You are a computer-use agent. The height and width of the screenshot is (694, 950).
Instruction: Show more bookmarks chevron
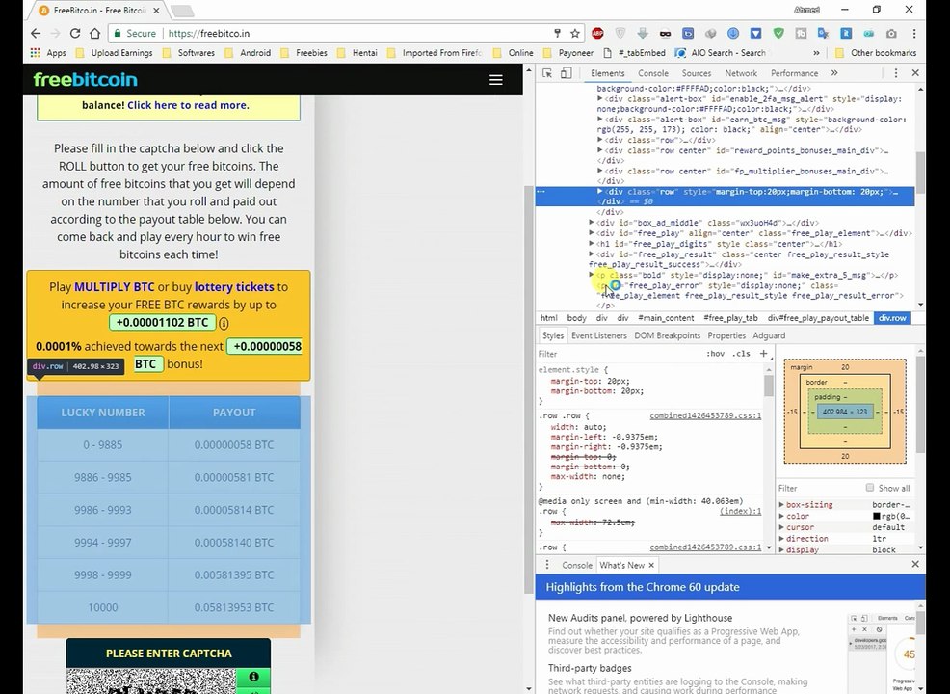coord(816,53)
